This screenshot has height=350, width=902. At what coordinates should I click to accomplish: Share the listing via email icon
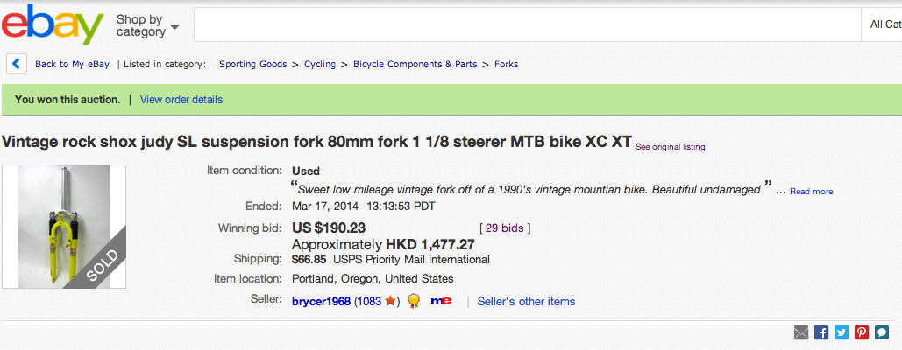(x=801, y=332)
